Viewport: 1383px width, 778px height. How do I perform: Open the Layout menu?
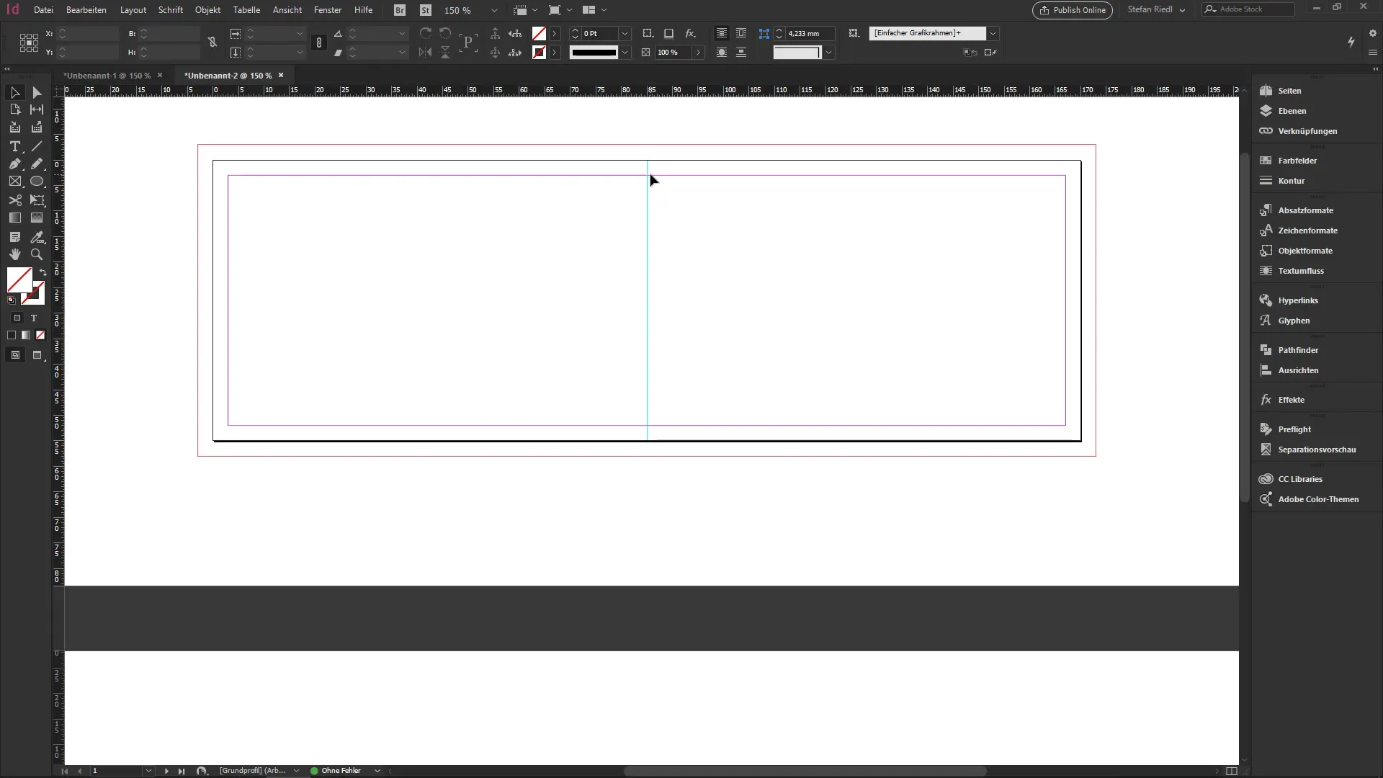click(x=133, y=10)
